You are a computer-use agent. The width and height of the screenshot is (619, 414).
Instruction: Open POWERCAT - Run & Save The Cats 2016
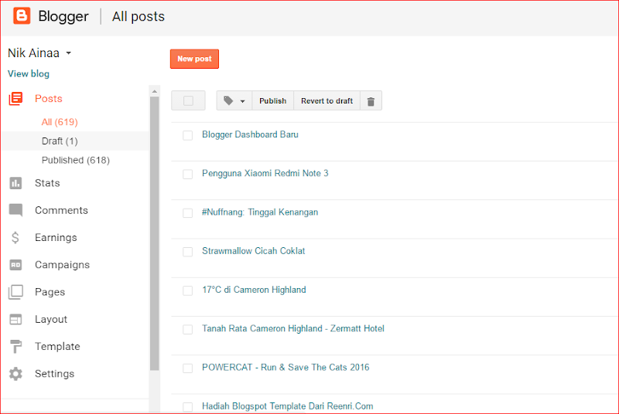click(286, 367)
